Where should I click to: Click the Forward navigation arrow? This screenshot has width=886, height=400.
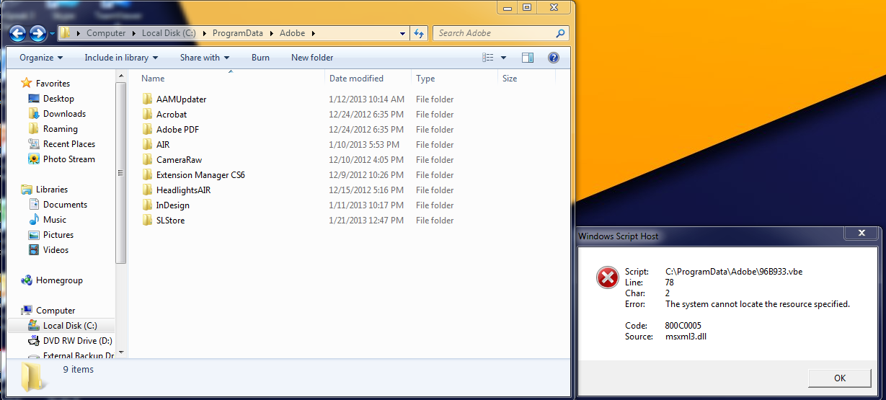coord(37,33)
